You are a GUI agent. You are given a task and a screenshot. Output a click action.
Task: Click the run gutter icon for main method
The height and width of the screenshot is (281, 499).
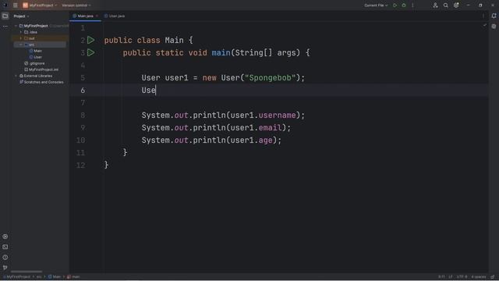(91, 52)
